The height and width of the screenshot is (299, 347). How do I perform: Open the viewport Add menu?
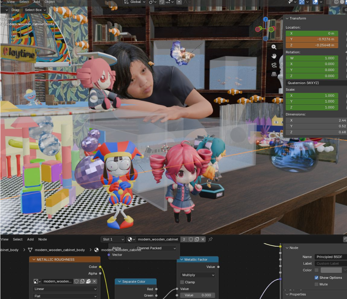coord(37,2)
